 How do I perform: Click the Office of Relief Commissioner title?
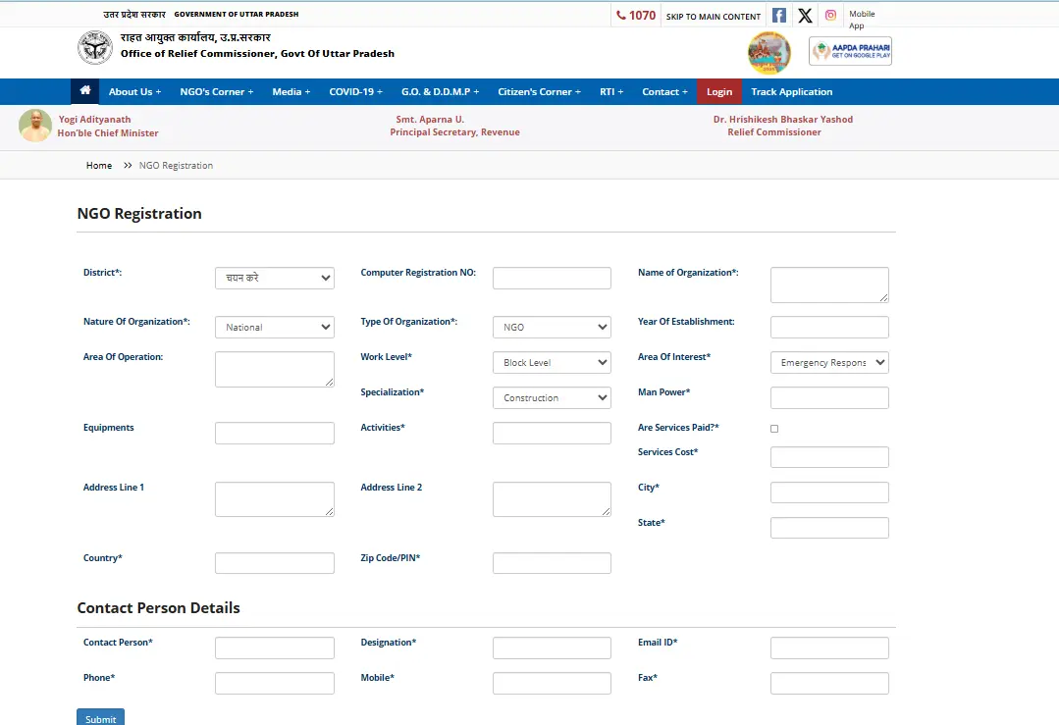tap(257, 53)
